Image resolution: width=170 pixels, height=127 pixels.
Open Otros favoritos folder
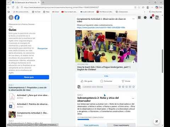pos(155,12)
